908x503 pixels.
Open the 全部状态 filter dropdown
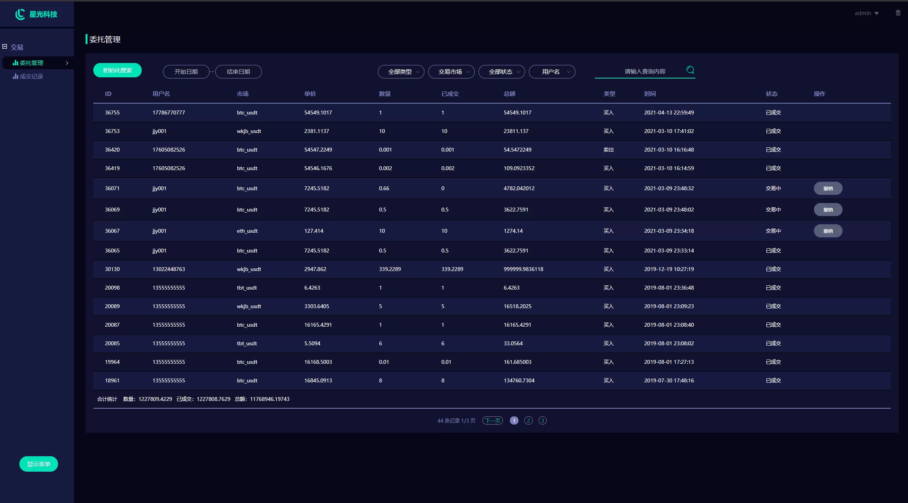(501, 72)
